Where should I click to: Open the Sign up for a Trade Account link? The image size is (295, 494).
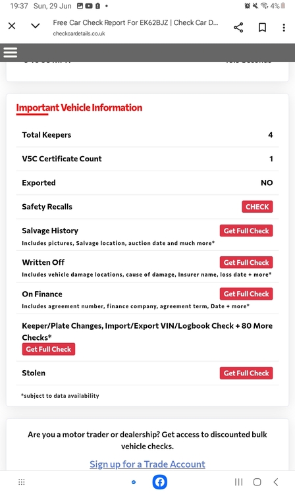pos(147,464)
